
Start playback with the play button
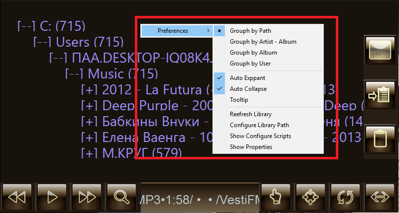(x=52, y=197)
